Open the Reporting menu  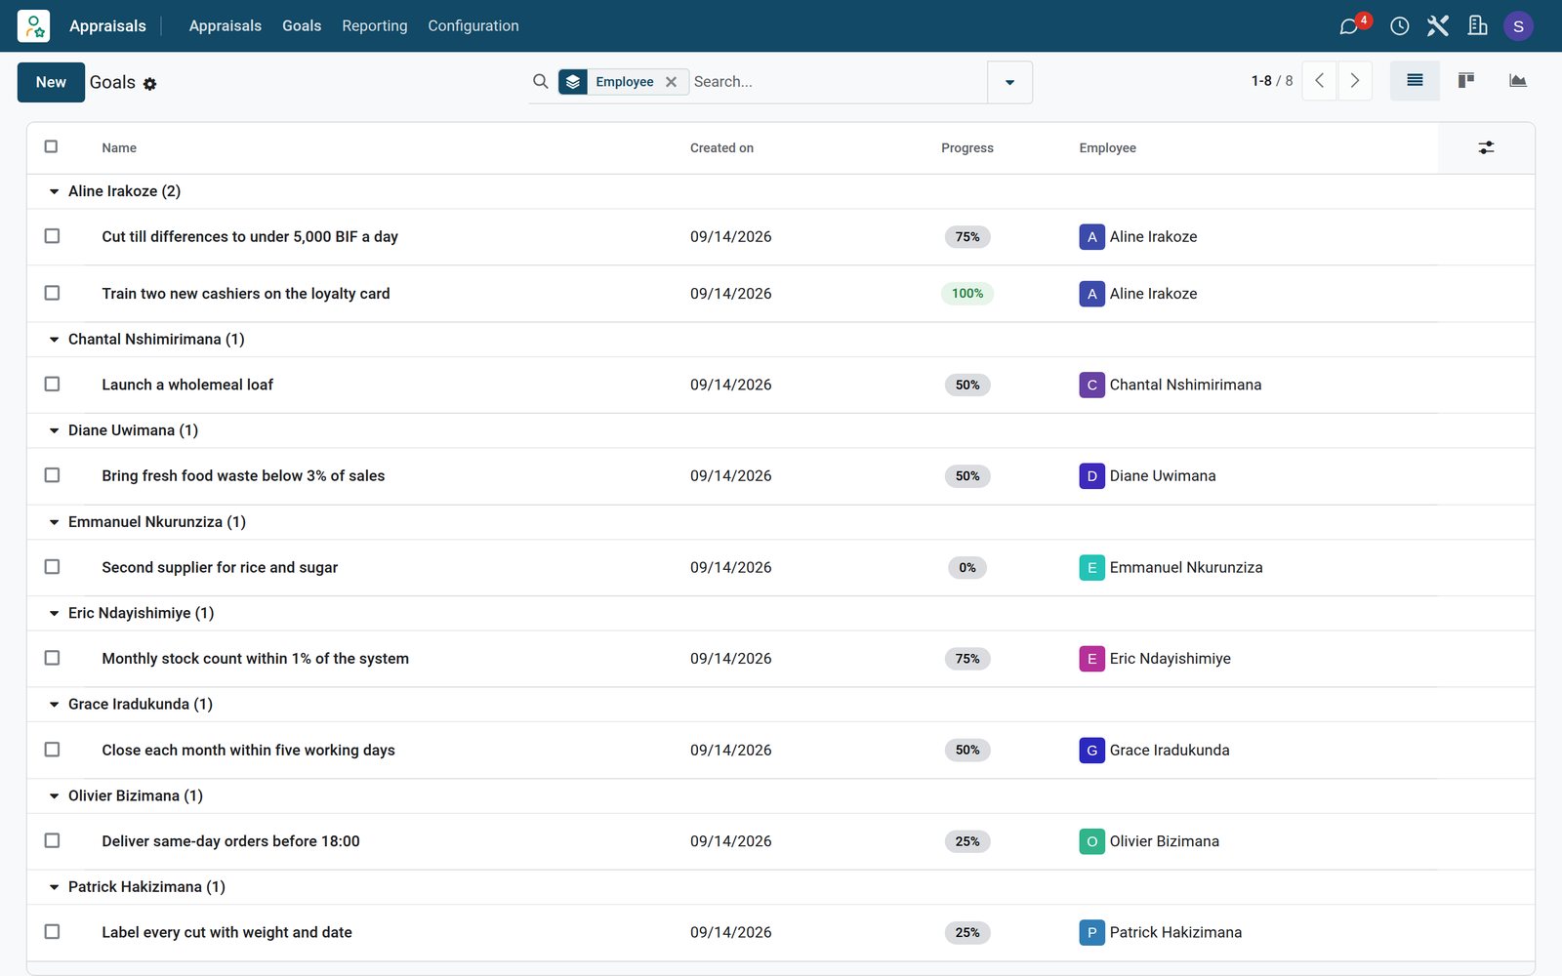click(375, 25)
